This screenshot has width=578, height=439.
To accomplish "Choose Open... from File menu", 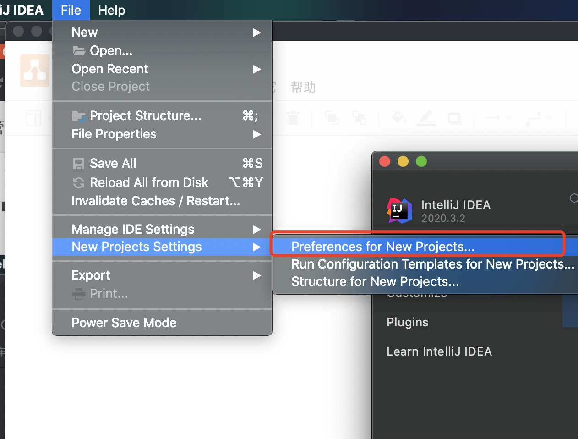I will (162, 50).
